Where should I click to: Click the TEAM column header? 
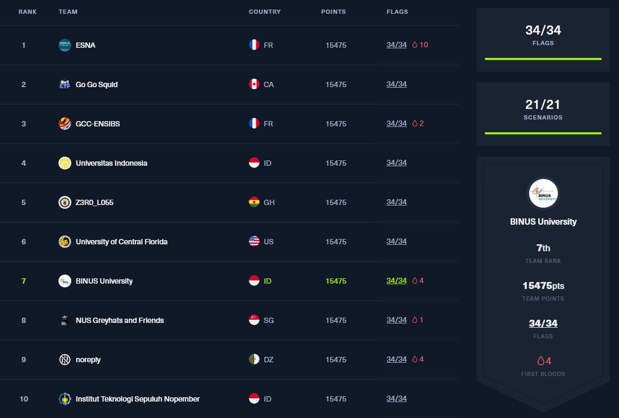[x=68, y=12]
